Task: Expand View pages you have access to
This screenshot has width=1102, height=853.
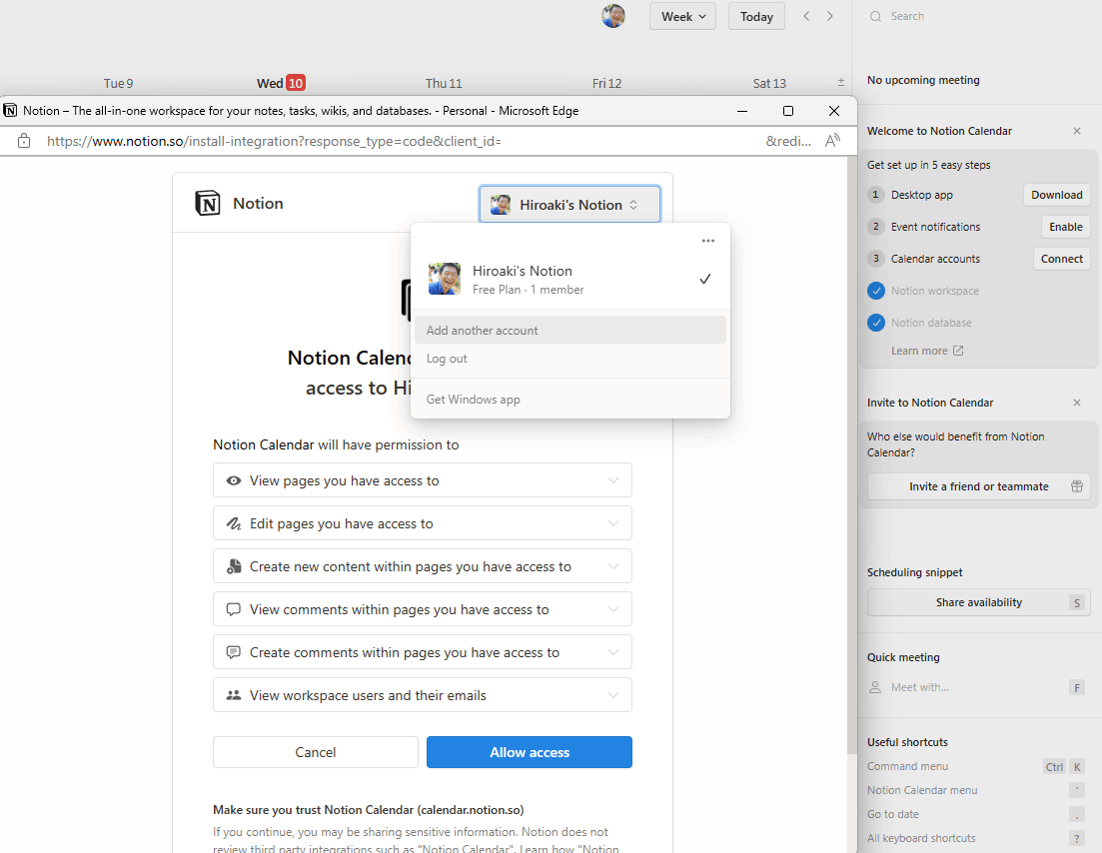Action: point(423,480)
